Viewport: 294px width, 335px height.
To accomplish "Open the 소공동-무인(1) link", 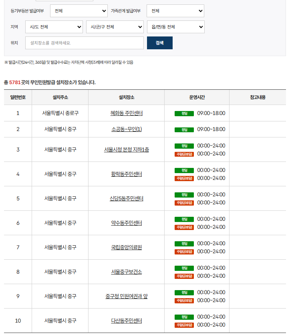I will click(x=126, y=129).
